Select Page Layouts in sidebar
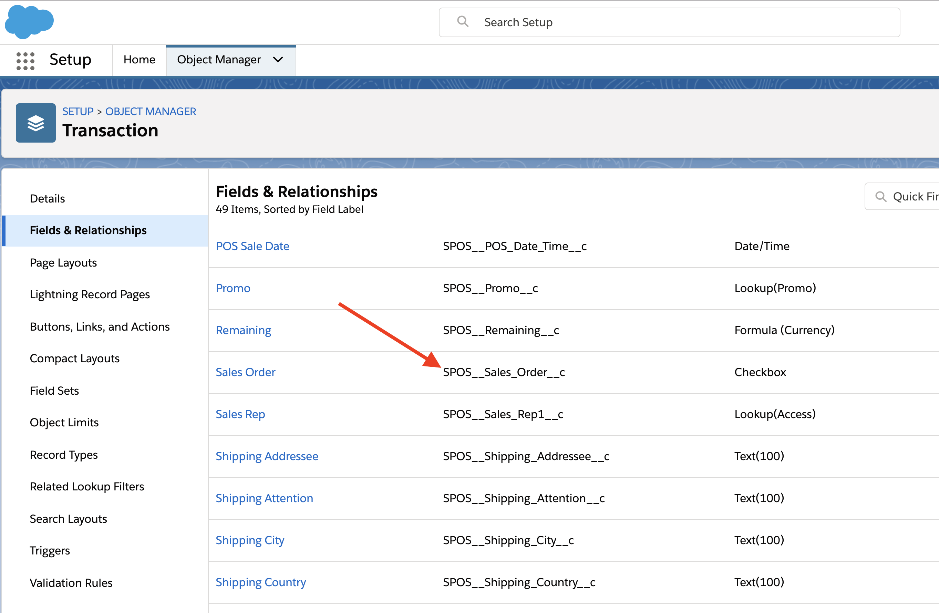This screenshot has height=613, width=939. click(x=63, y=262)
